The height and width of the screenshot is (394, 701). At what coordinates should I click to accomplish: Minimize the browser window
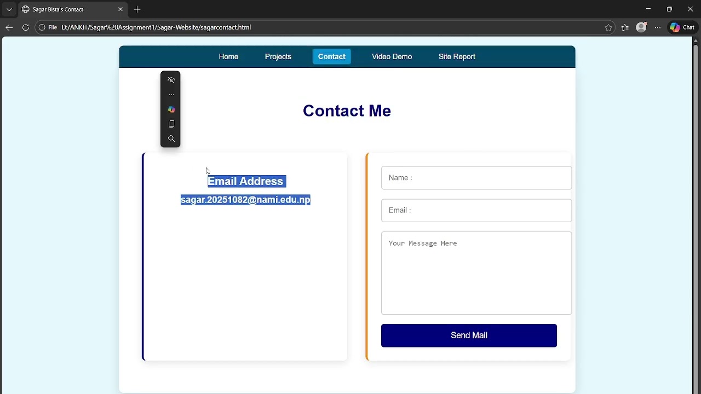point(648,9)
